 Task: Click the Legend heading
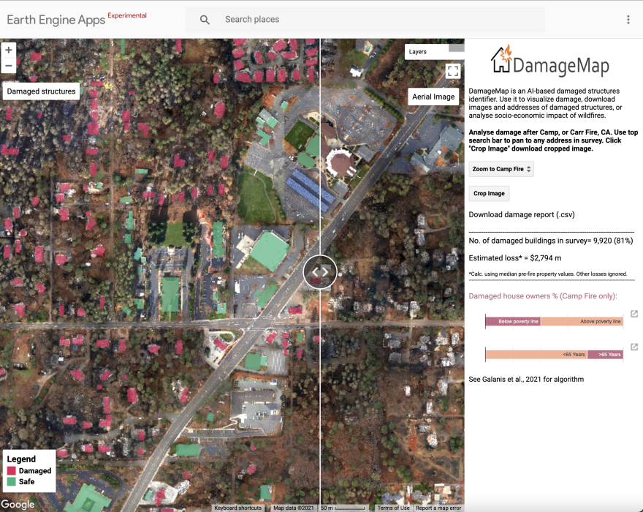tap(21, 459)
